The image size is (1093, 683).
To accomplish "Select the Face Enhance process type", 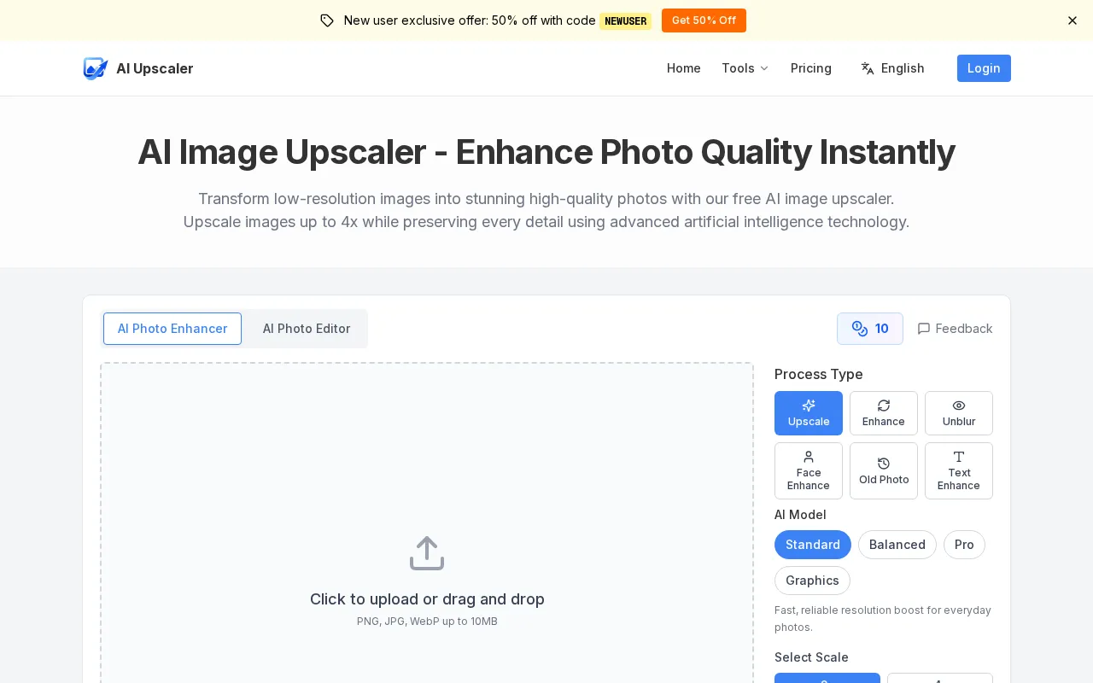I will [809, 470].
